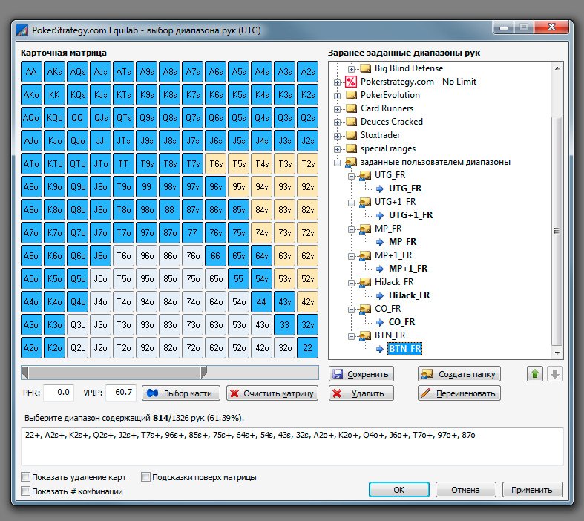Select the HiJack_FR saved range
Viewport: 584px width, 521px height.
(409, 295)
